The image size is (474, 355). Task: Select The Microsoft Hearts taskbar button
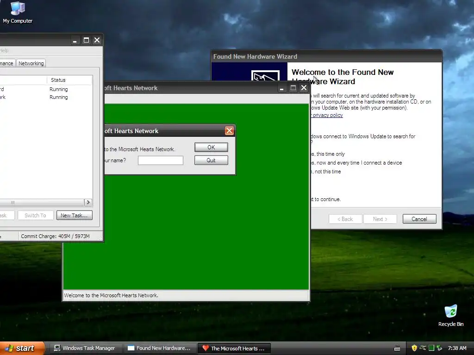234,348
